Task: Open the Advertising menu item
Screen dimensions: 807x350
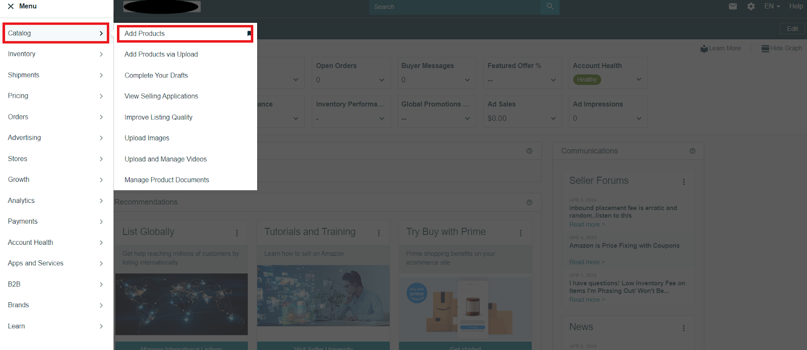Action: [55, 137]
